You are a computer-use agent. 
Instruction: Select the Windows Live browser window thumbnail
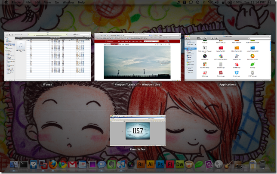(x=138, y=57)
